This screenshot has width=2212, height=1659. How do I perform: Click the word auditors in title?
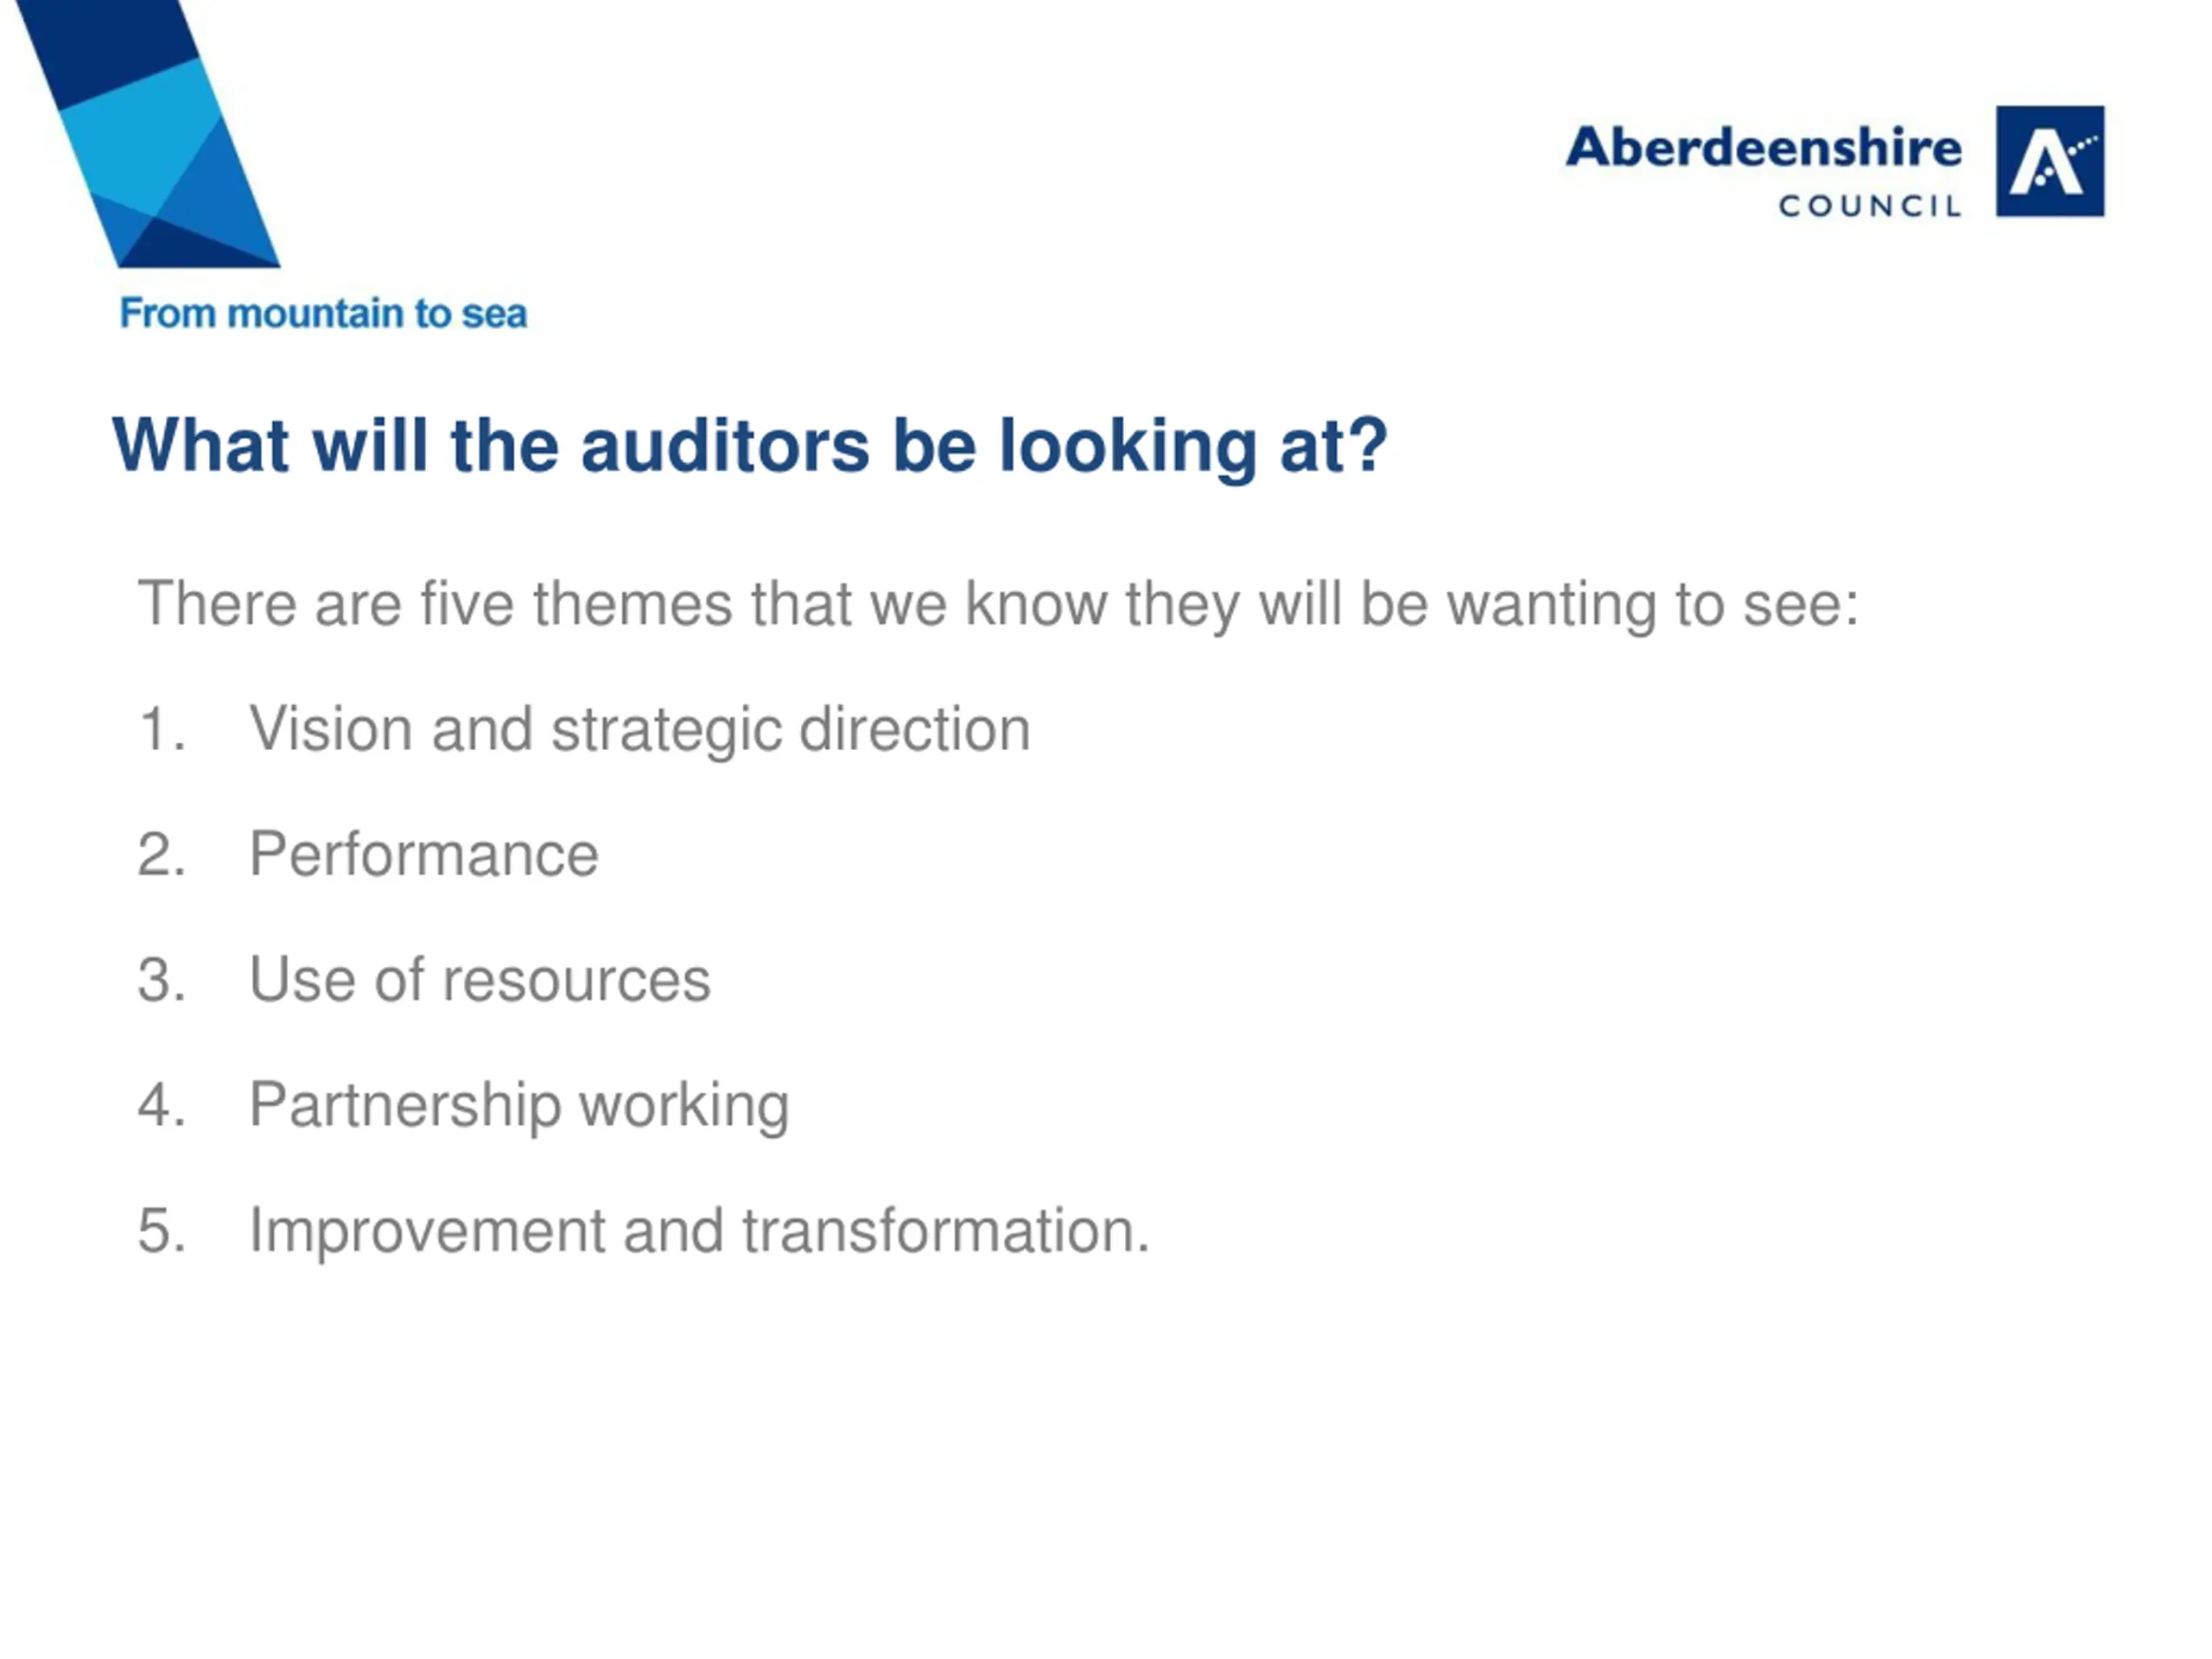pyautogui.click(x=725, y=445)
